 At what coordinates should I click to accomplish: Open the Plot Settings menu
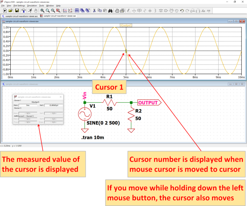19,6
